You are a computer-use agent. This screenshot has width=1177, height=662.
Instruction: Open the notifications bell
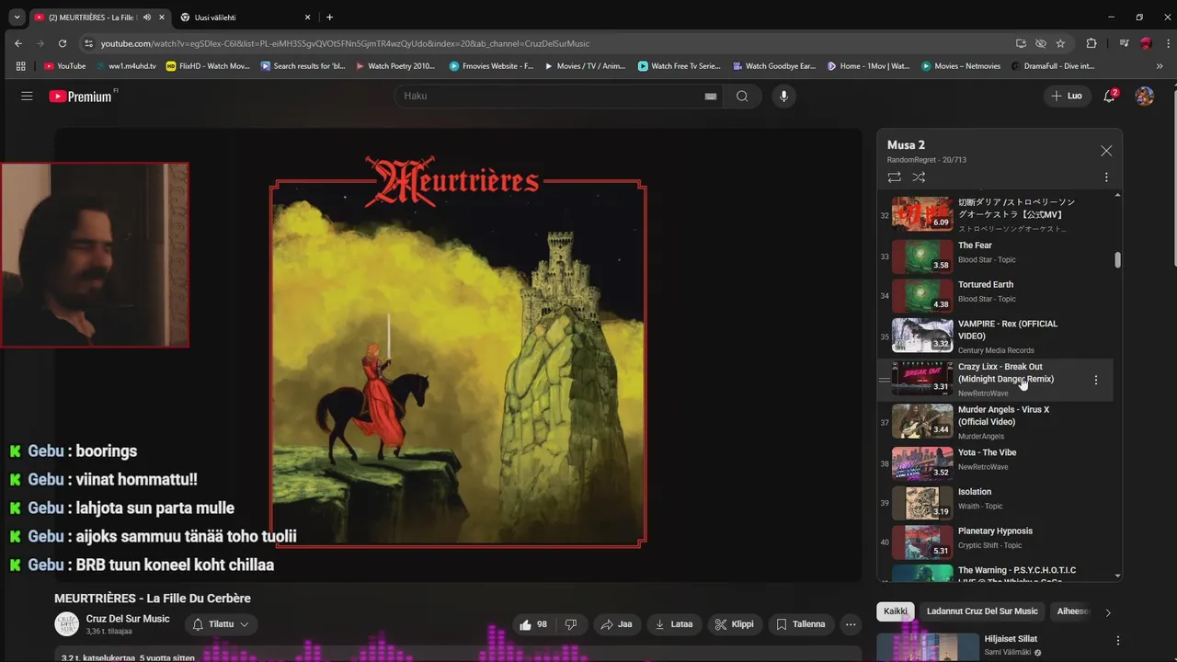tap(1110, 96)
